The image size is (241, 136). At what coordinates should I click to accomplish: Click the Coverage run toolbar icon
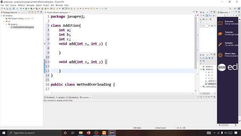pyautogui.click(x=31, y=9)
